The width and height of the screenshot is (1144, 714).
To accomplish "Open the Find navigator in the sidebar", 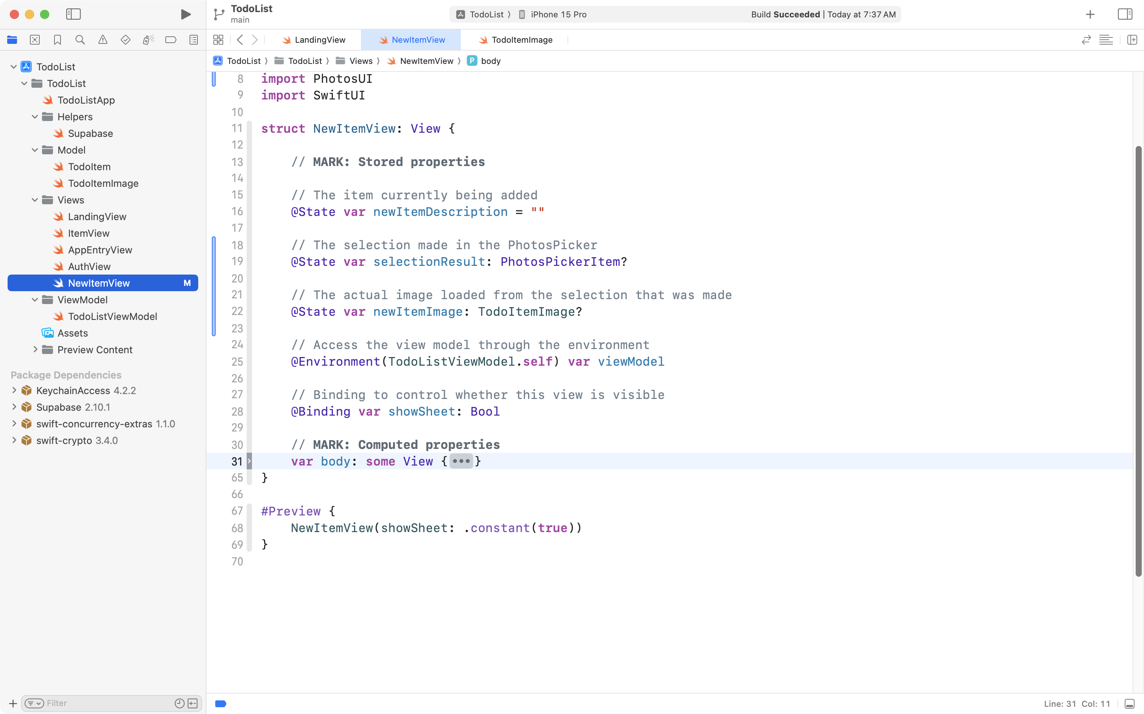I will tap(80, 40).
